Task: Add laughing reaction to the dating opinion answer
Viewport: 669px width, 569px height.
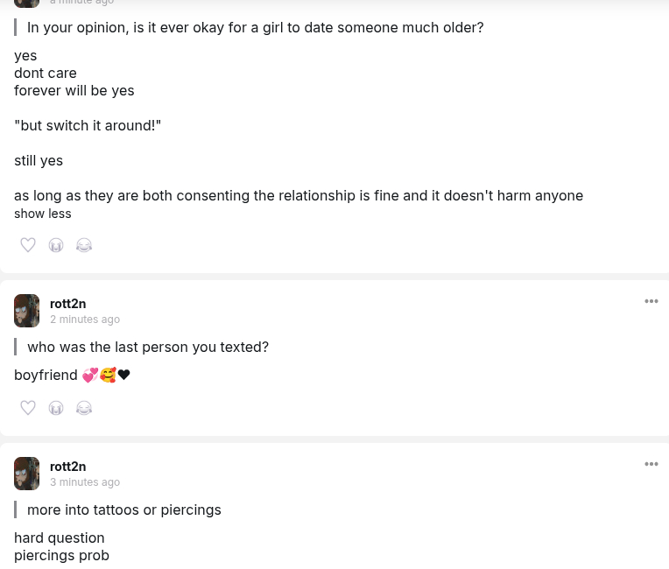Action: (84, 245)
